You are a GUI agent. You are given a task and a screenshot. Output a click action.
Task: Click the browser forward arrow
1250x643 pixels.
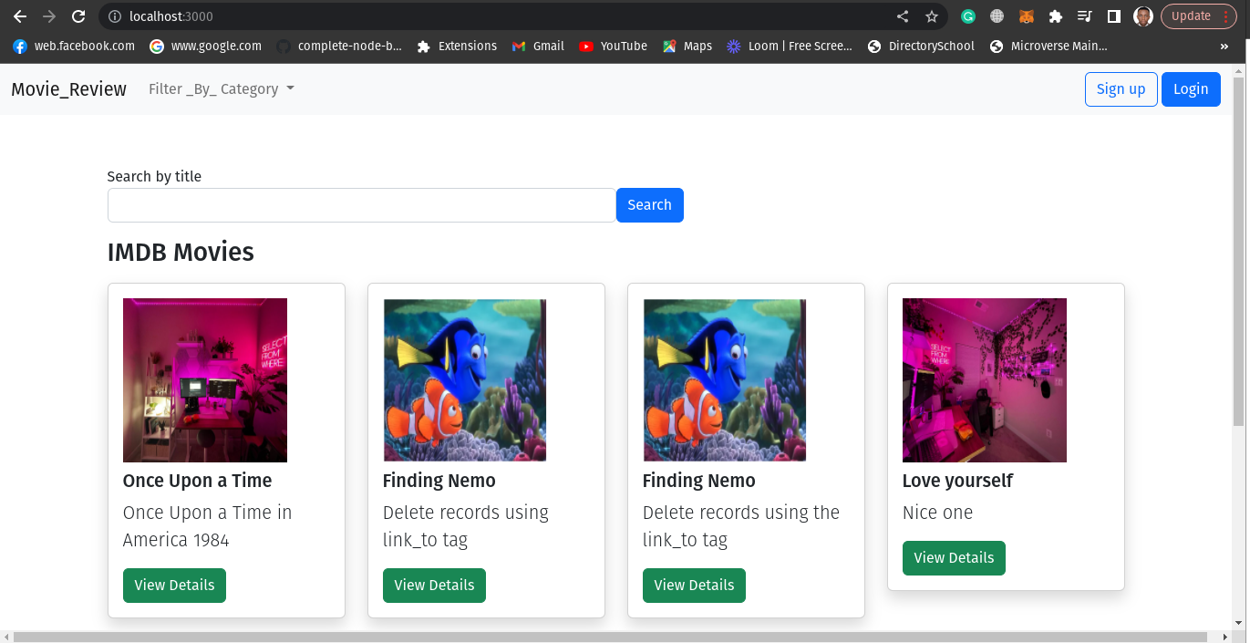[49, 16]
